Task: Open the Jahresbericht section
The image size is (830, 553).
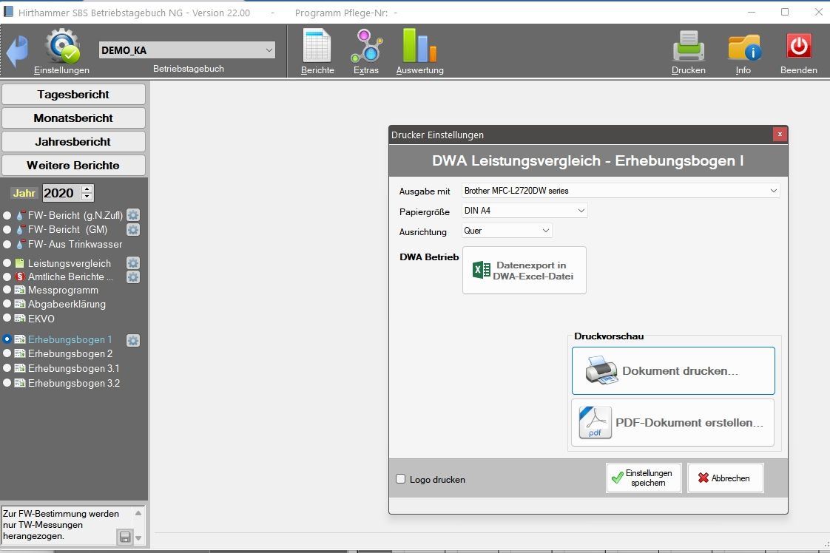Action: pos(73,142)
